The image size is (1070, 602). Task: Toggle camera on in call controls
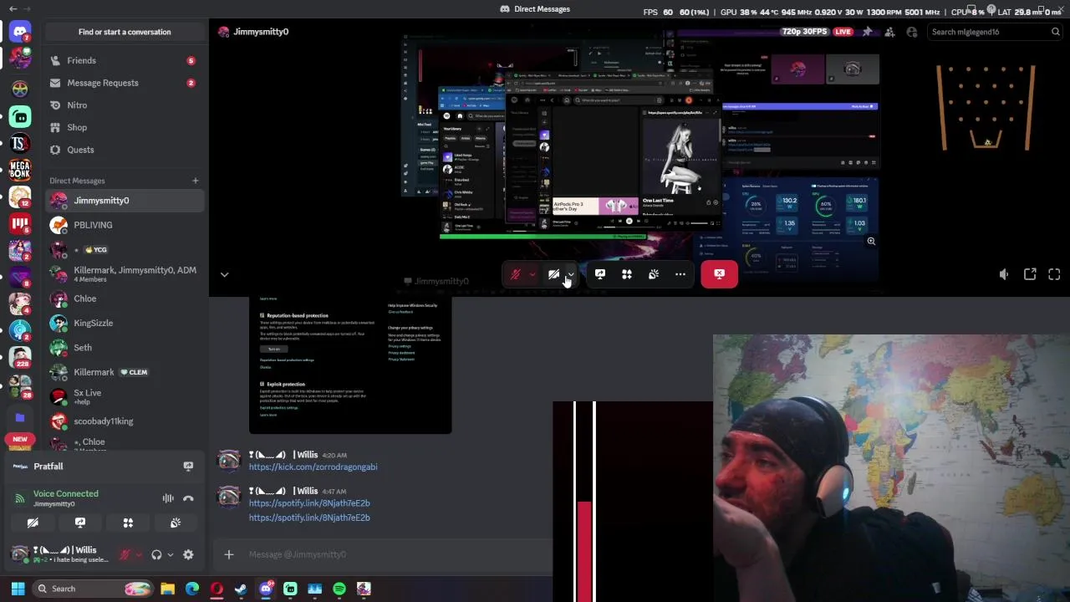click(553, 274)
